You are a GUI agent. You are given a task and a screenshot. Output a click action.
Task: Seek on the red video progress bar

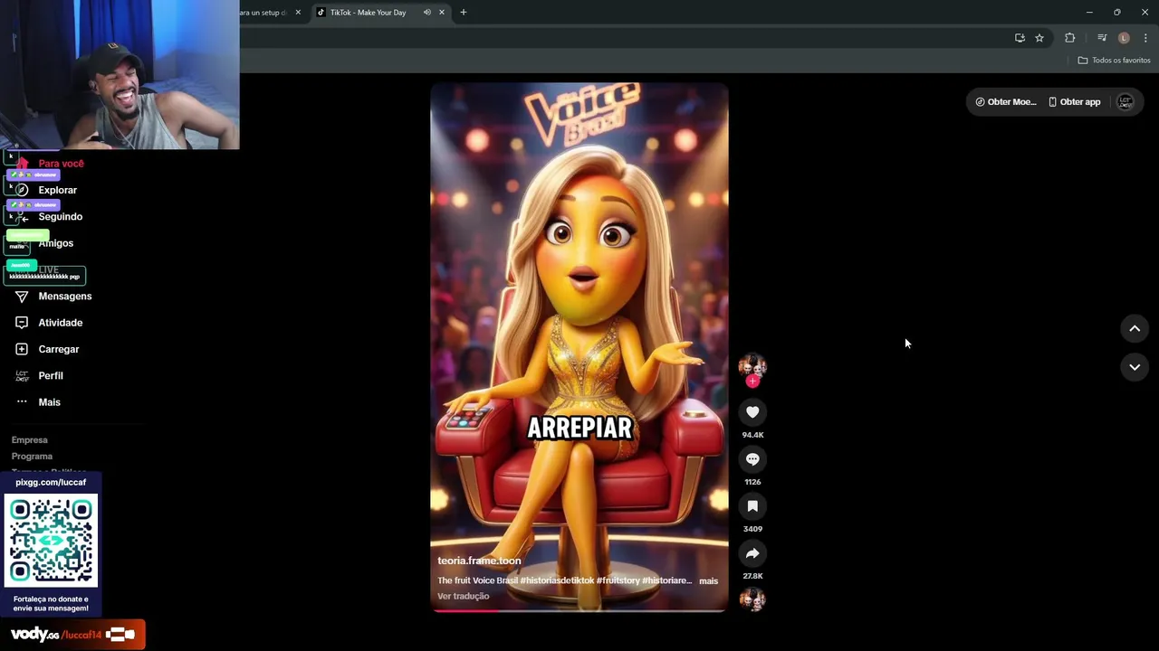[x=579, y=610]
